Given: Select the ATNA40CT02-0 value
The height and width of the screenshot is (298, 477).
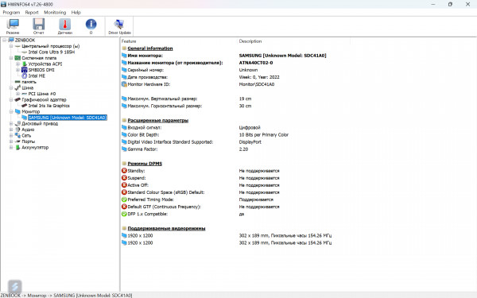Looking at the screenshot, I should 256,63.
